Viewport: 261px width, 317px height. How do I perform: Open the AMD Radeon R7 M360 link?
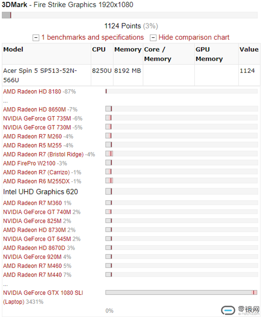click(x=32, y=203)
